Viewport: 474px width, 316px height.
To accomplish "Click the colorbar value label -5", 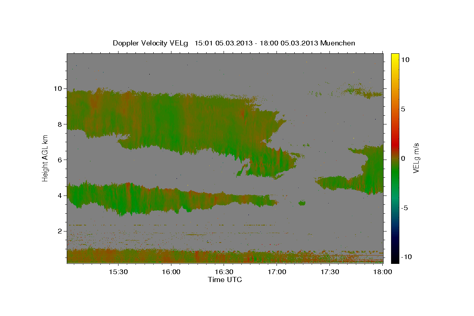I will 404,207.
